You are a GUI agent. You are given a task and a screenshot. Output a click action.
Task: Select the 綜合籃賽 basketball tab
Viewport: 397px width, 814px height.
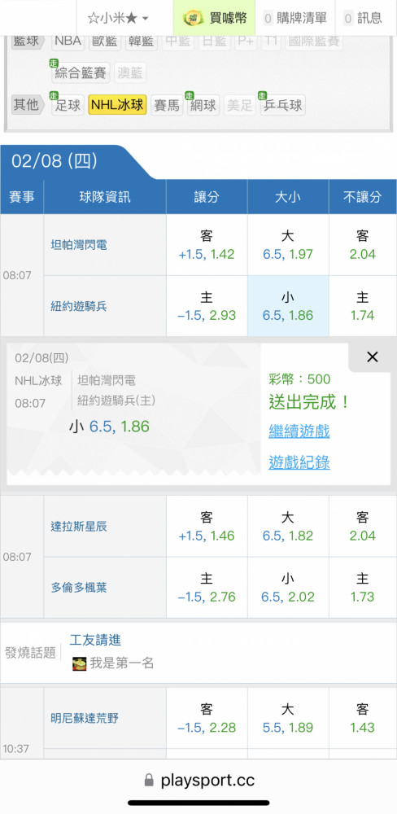click(81, 72)
